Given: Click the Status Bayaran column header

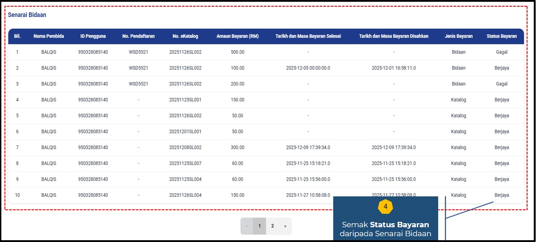Looking at the screenshot, I should pyautogui.click(x=502, y=36).
